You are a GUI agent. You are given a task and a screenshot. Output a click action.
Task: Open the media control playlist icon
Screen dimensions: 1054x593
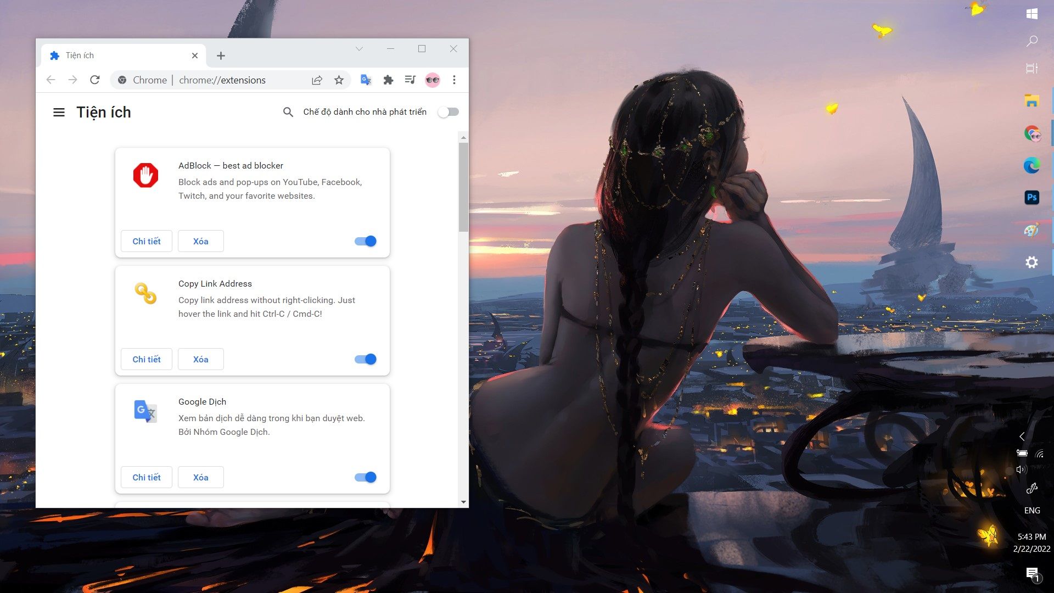(410, 80)
